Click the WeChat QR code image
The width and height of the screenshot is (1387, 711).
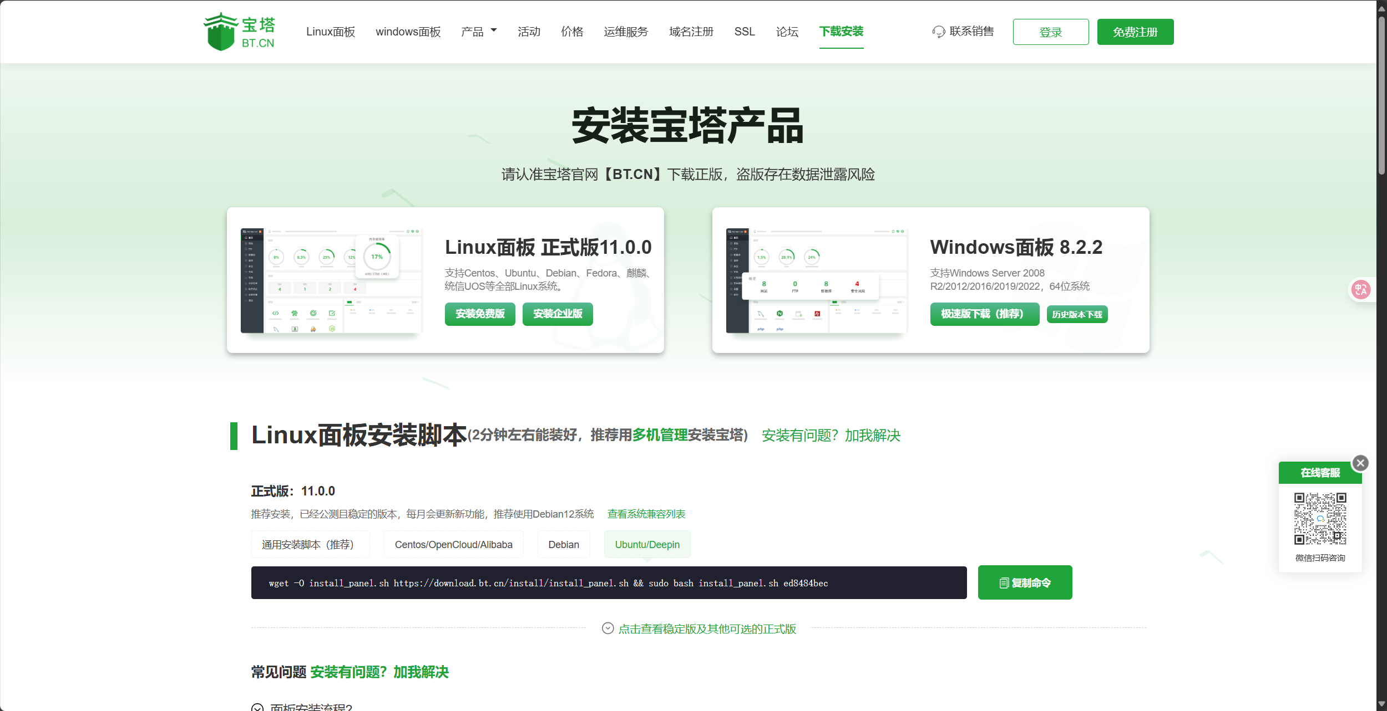coord(1320,519)
